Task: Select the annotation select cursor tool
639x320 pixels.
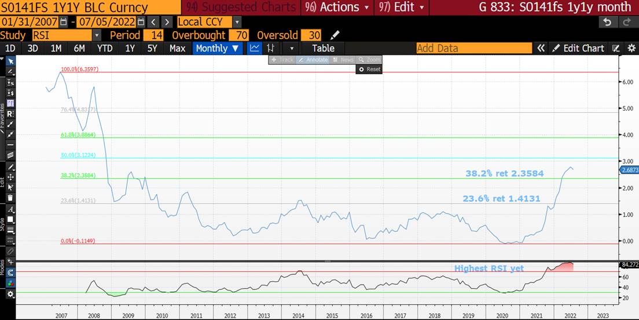Action: [x=10, y=187]
